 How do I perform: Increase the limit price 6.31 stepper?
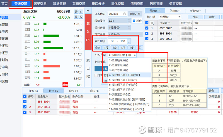coord(129,19)
